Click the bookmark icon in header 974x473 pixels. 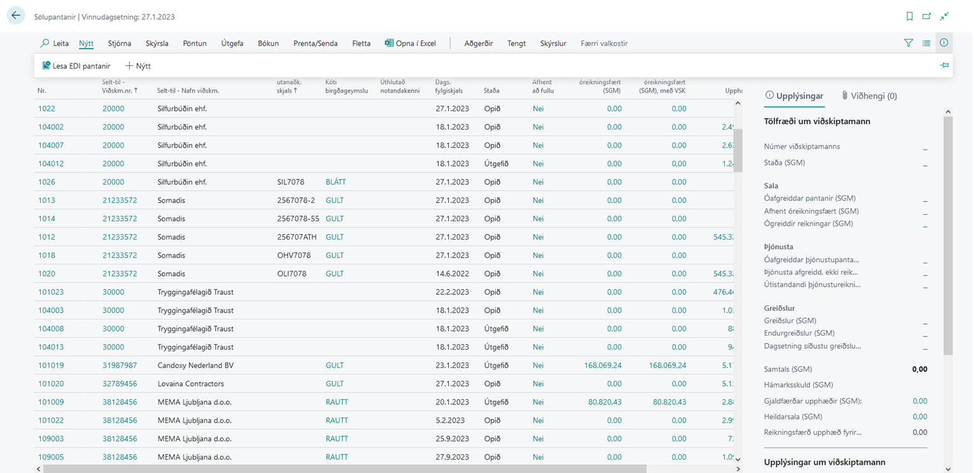pos(910,17)
